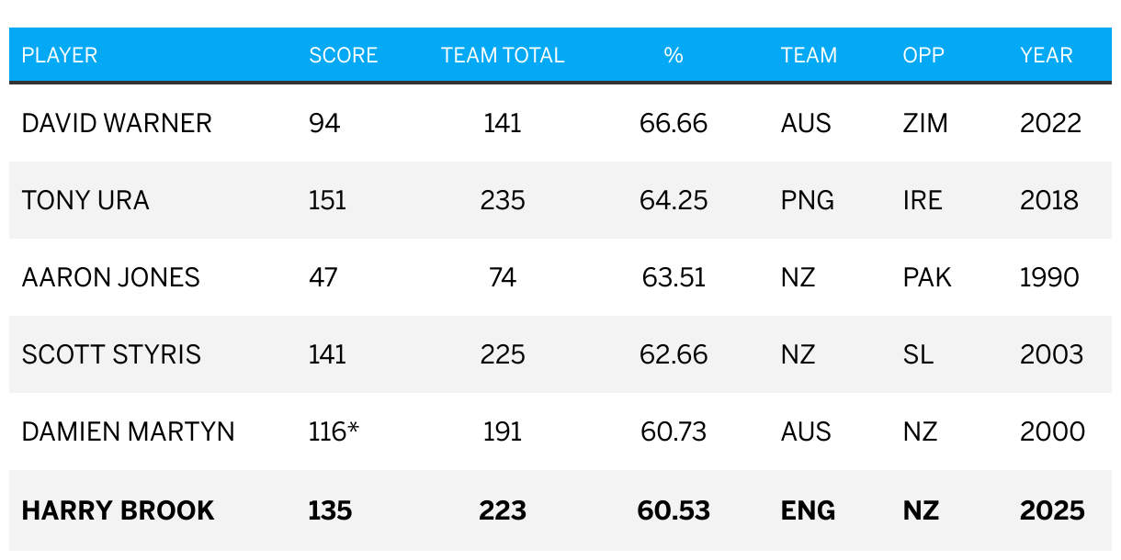Select the bold Harry Brook name
Viewport: 1121px width, 560px height.
point(119,510)
